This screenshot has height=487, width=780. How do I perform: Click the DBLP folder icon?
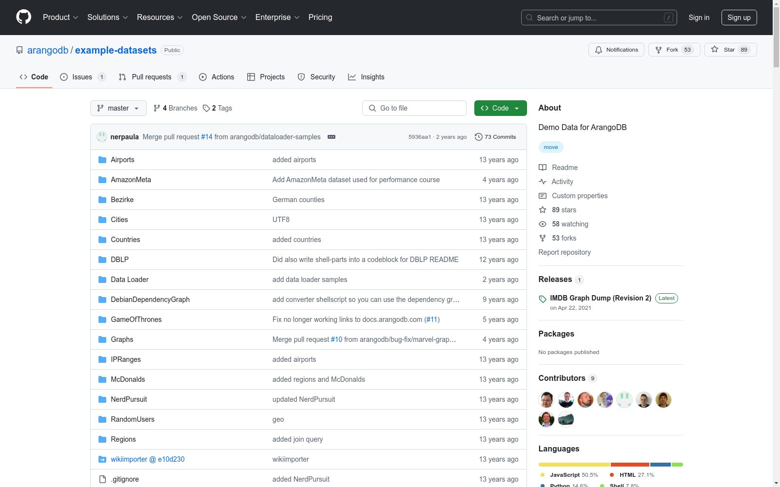tap(102, 260)
